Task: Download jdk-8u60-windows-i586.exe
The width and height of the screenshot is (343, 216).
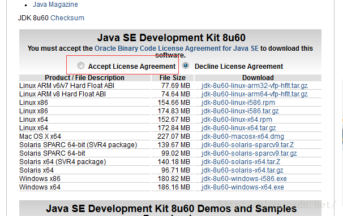Action: pos(244,179)
